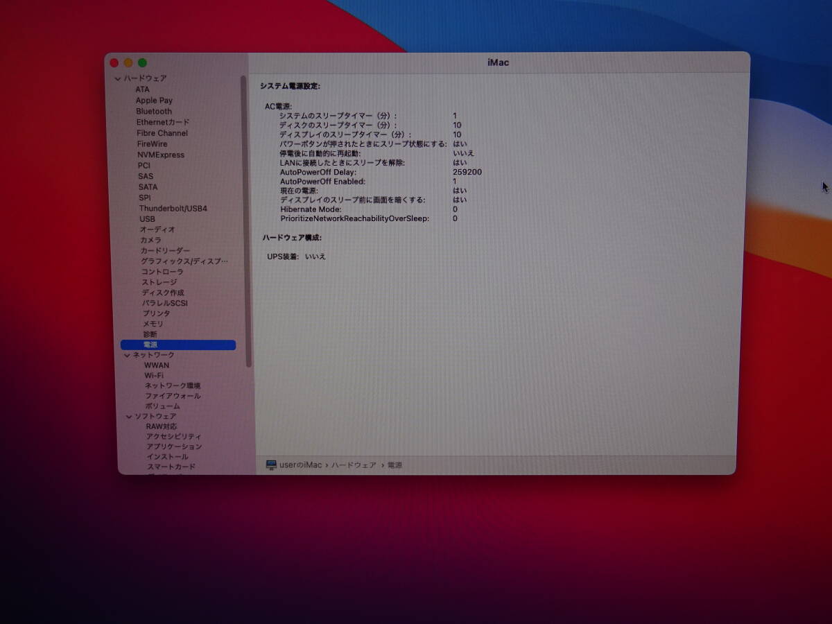Image resolution: width=832 pixels, height=624 pixels.
Task: Click the AutoPowerOff Delay value 259200
Action: click(x=467, y=172)
